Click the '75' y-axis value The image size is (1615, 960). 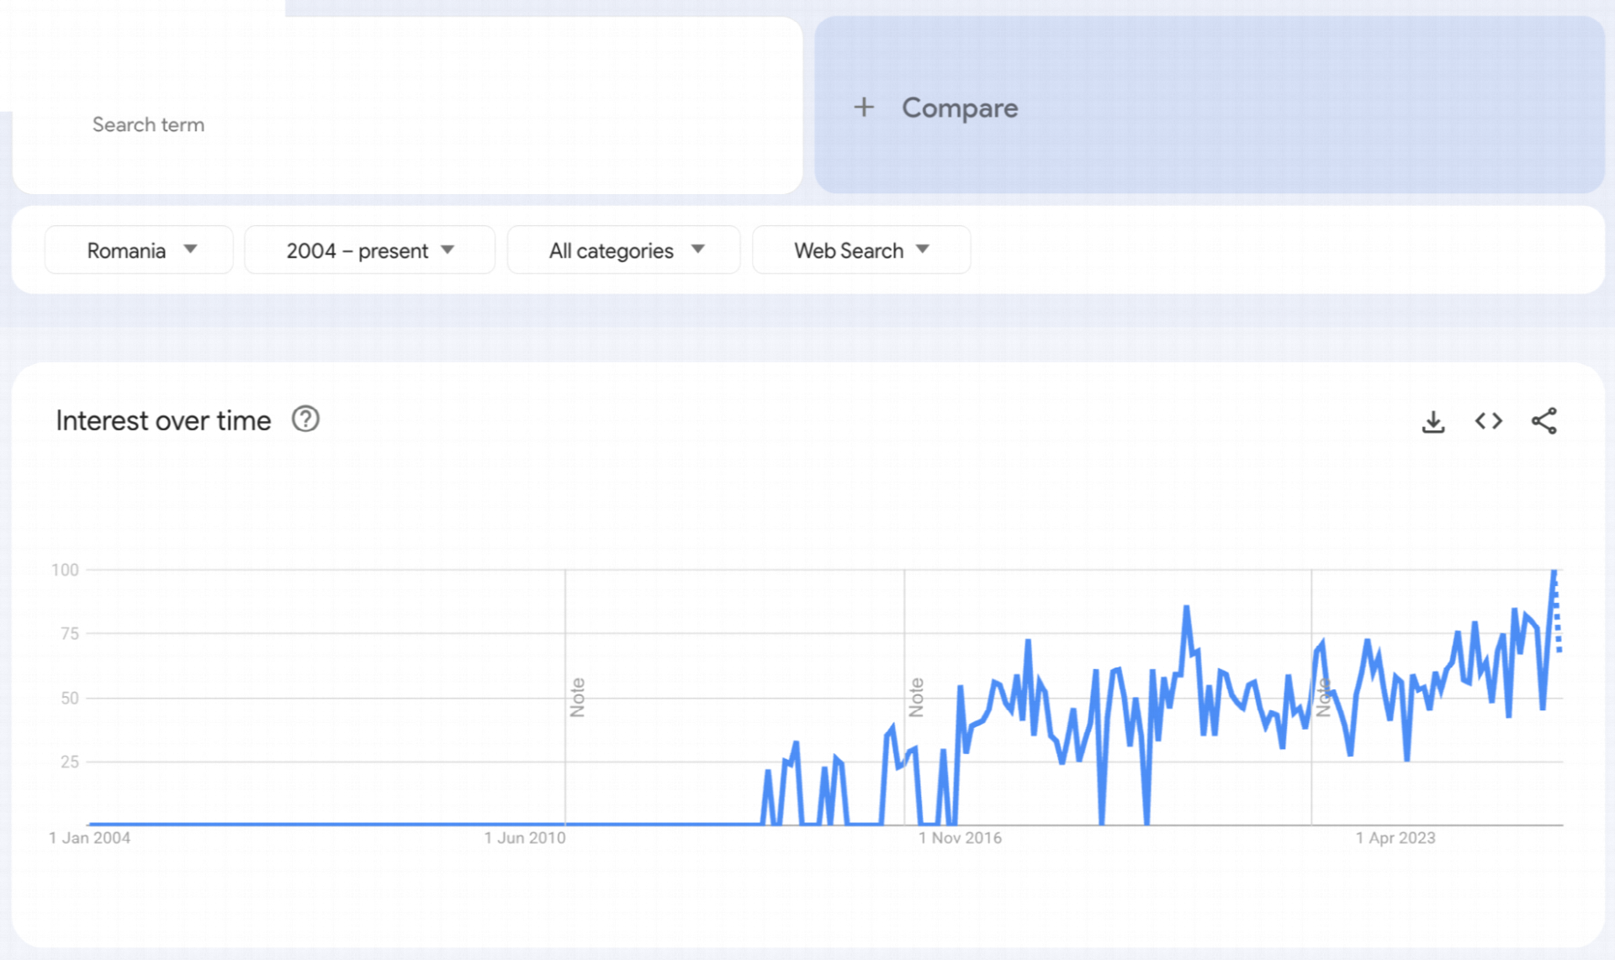point(70,634)
